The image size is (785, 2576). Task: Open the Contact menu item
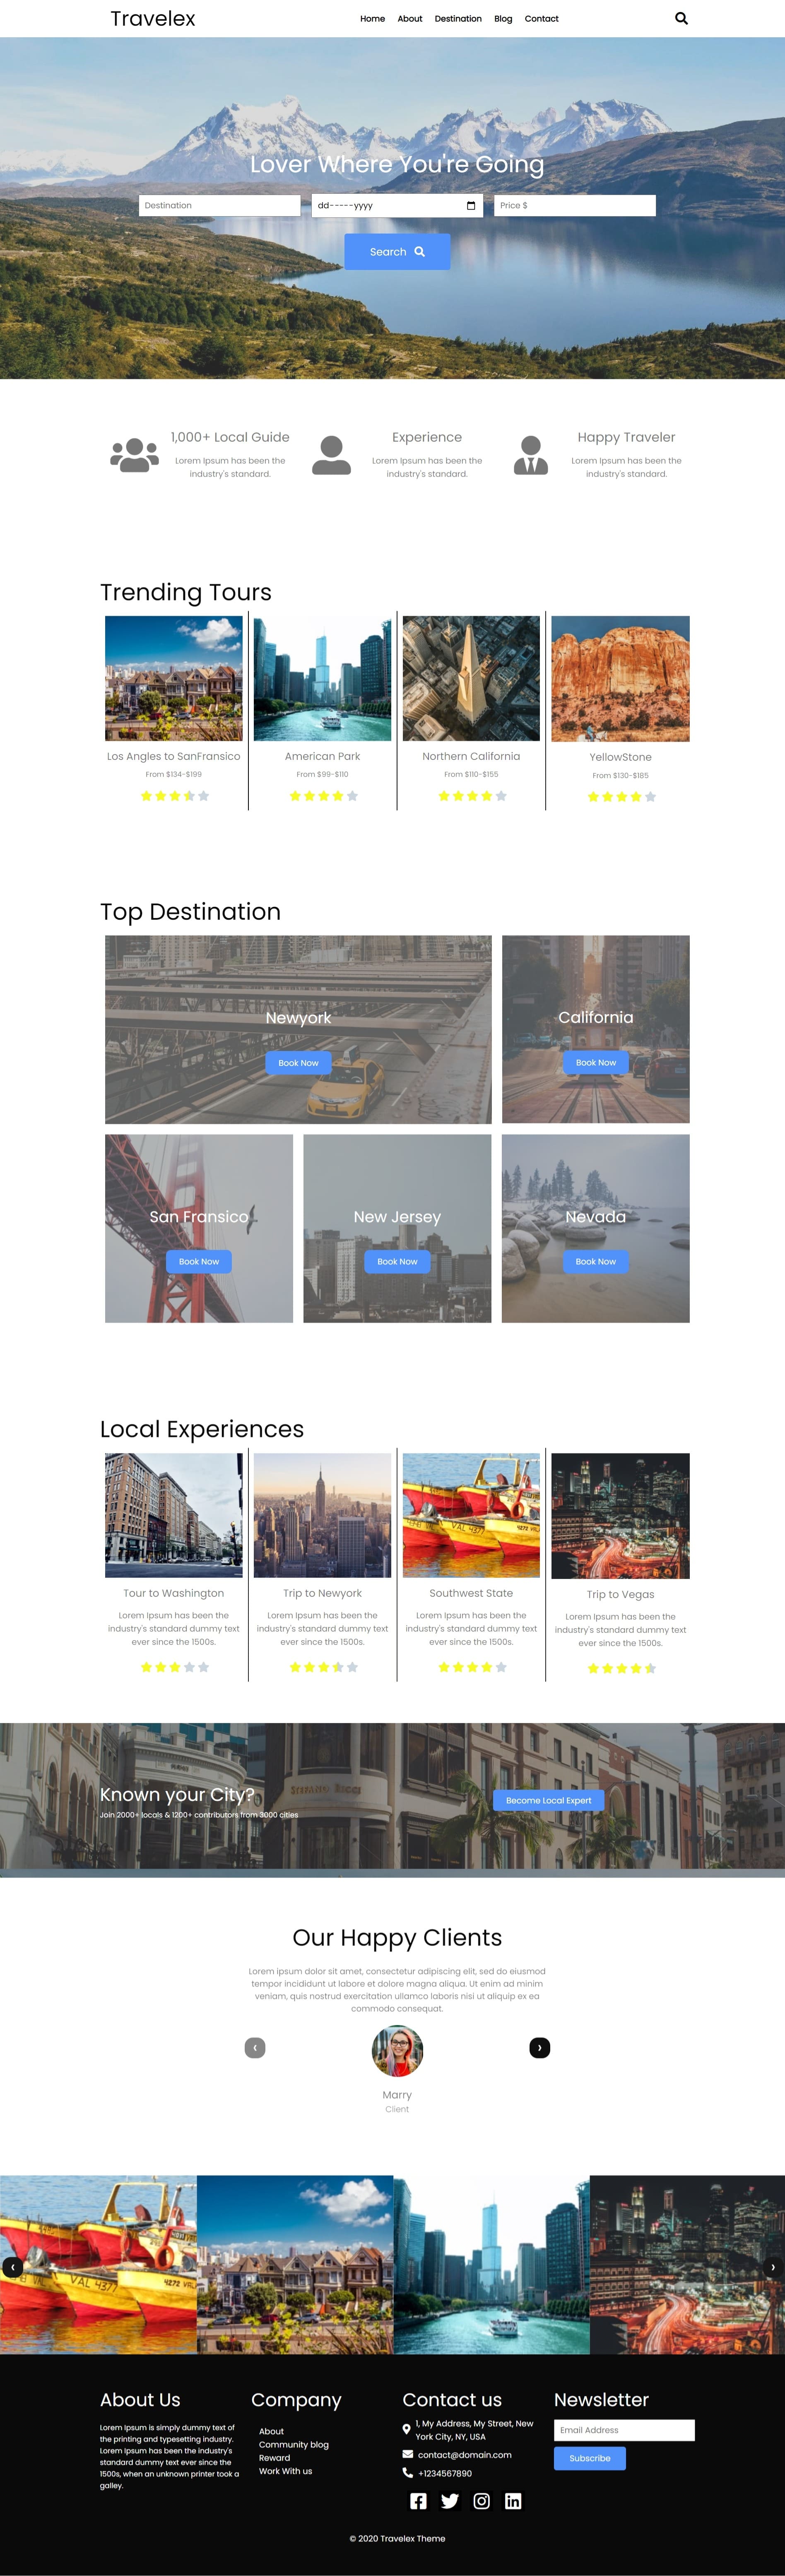(541, 19)
